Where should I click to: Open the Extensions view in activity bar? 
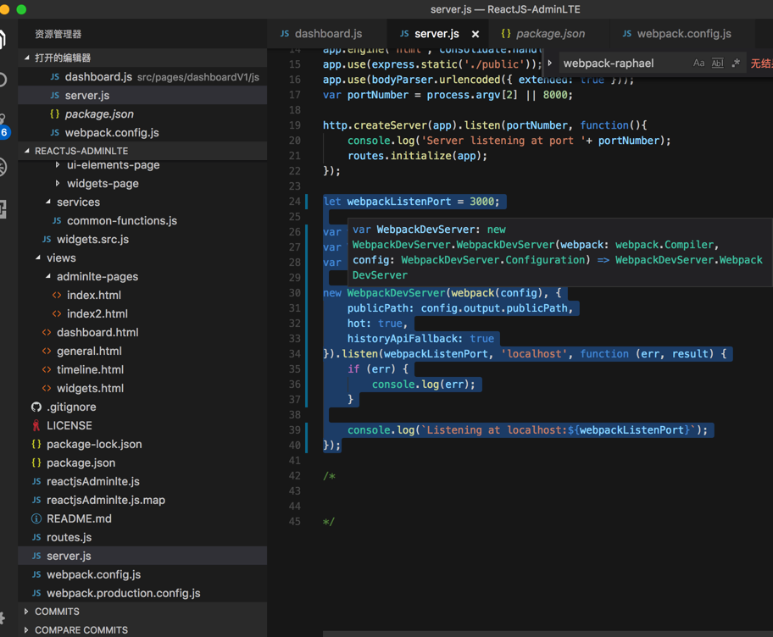point(3,209)
